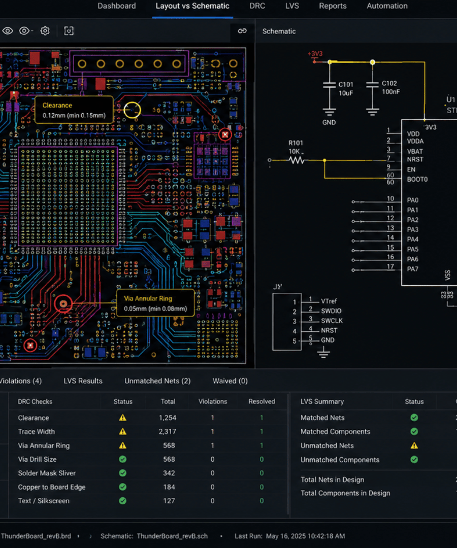The width and height of the screenshot is (457, 548).
Task: Toggle the layout-schematic link icon
Action: tap(242, 31)
